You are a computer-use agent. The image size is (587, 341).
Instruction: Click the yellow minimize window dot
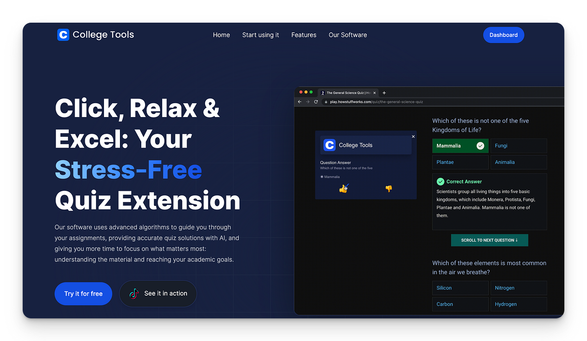tap(306, 92)
